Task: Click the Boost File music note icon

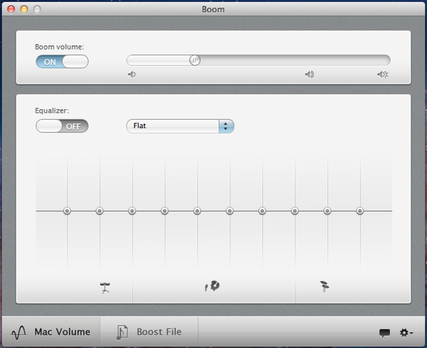Action: (x=122, y=332)
